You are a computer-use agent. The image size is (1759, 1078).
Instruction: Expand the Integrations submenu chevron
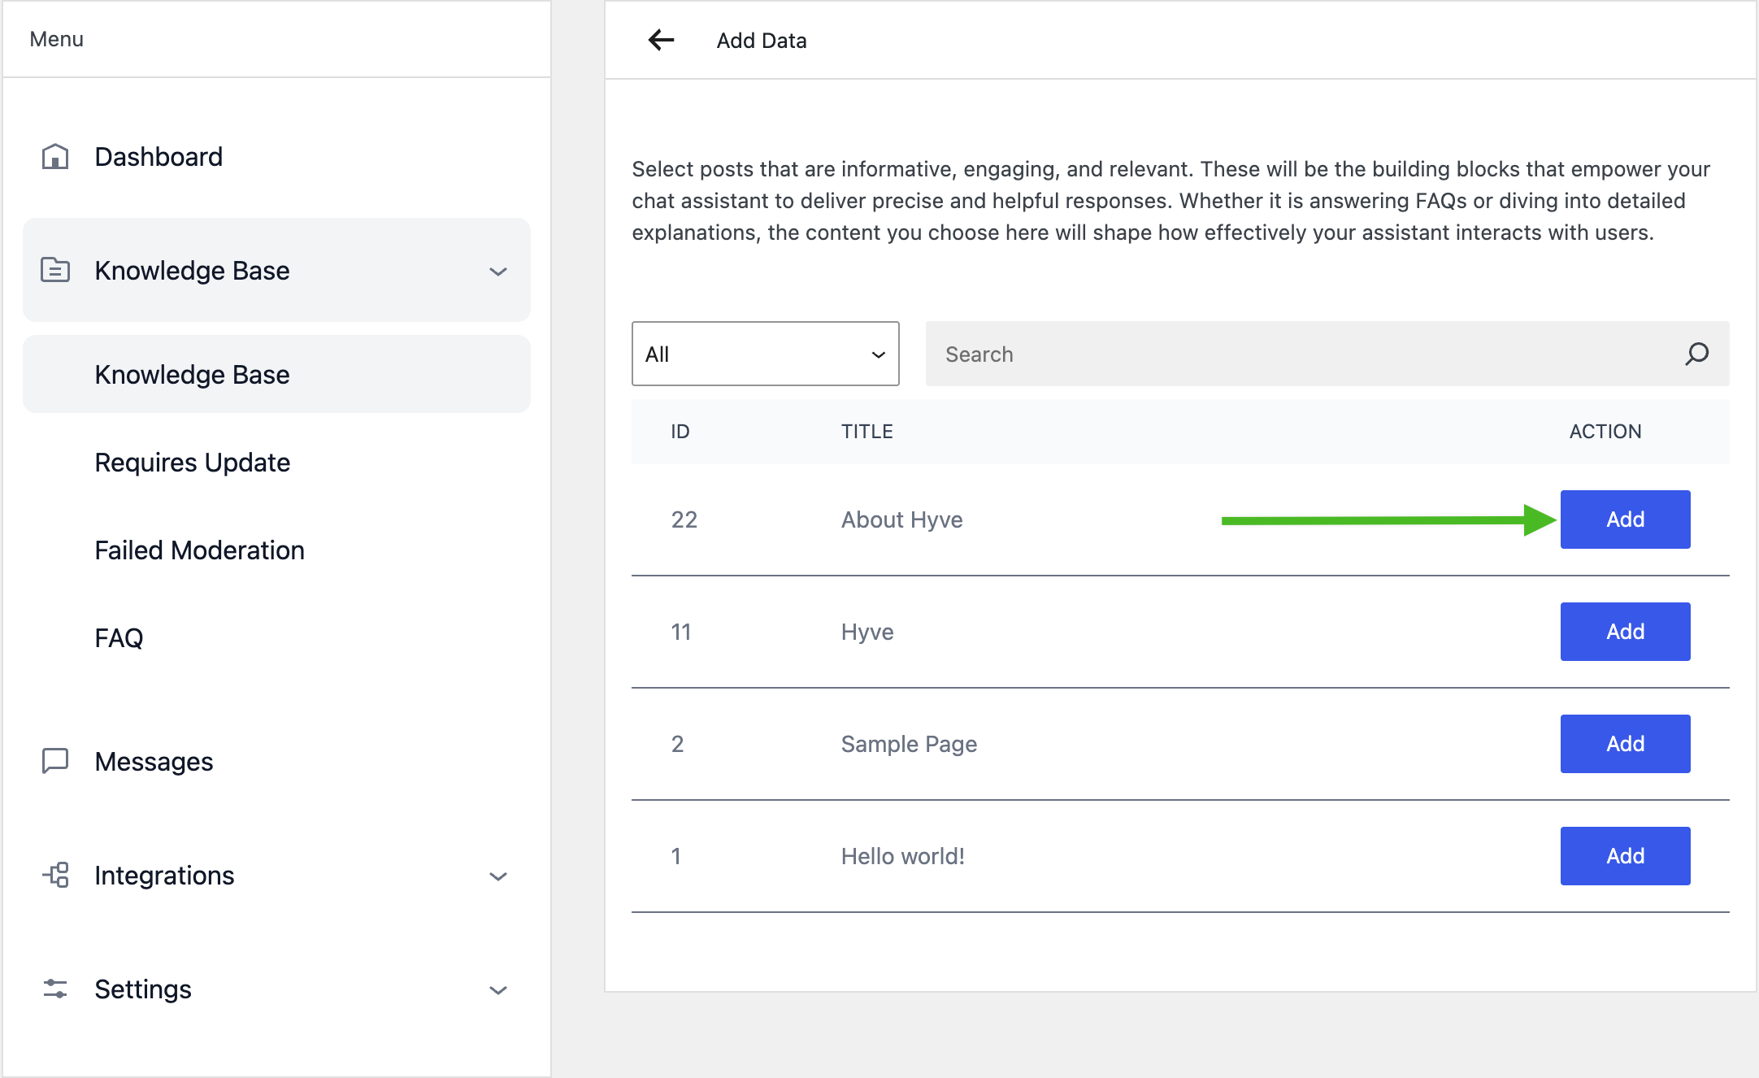pos(498,876)
